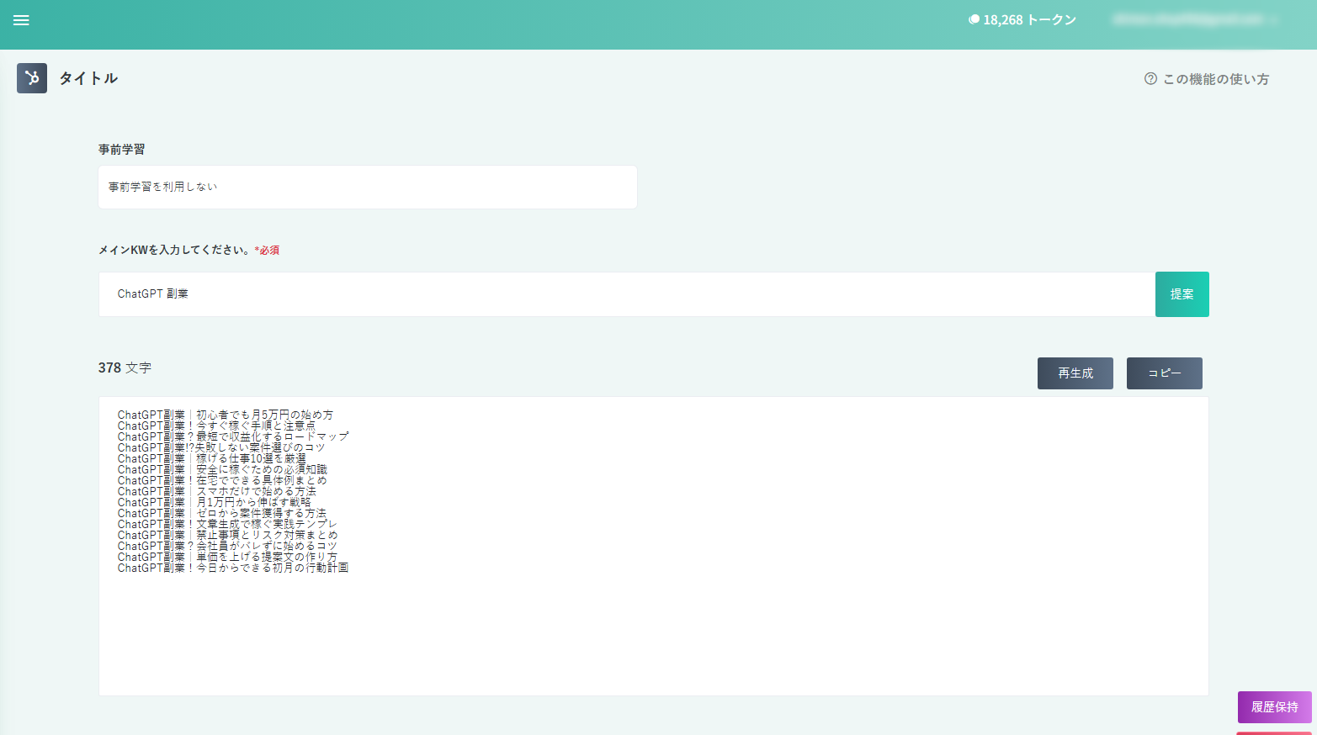Select the line 月1万円から伸ばす戦略
1317x735 pixels.
pyautogui.click(x=215, y=503)
